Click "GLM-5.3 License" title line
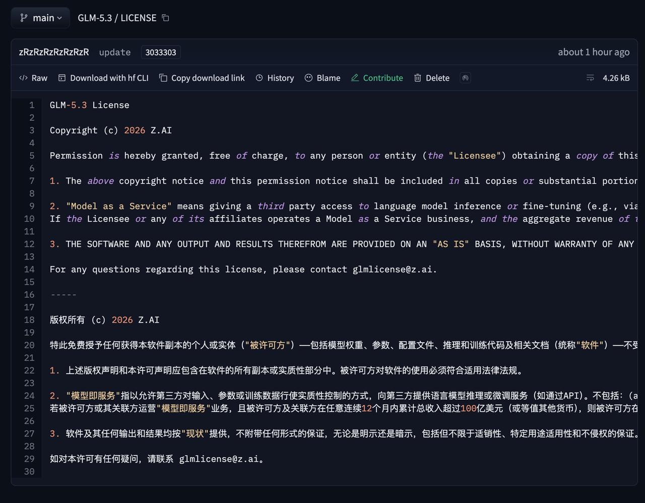This screenshot has width=645, height=503. pos(90,105)
